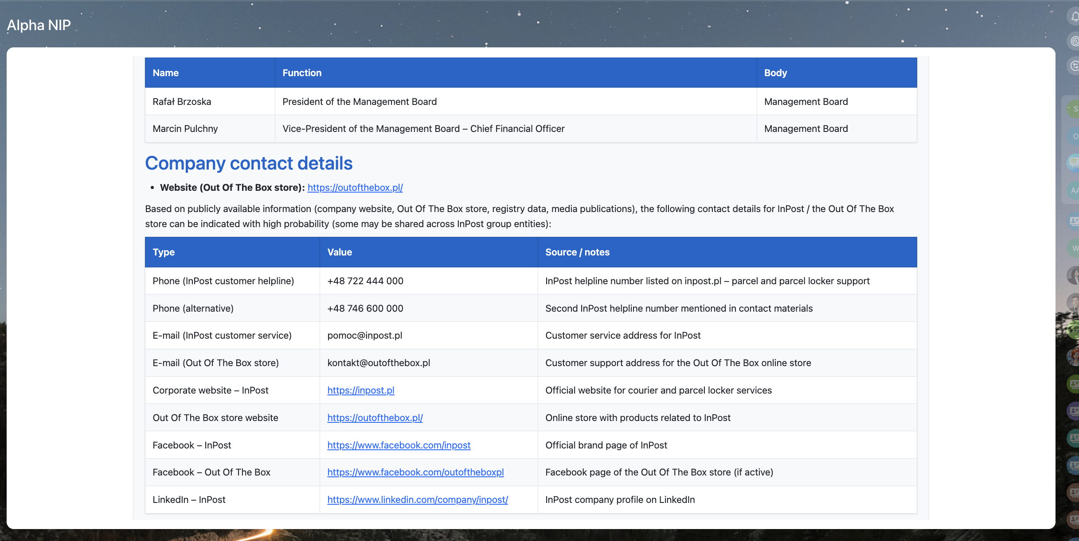Select the green S avatar in the sidebar
The image size is (1079, 541).
click(x=1074, y=109)
